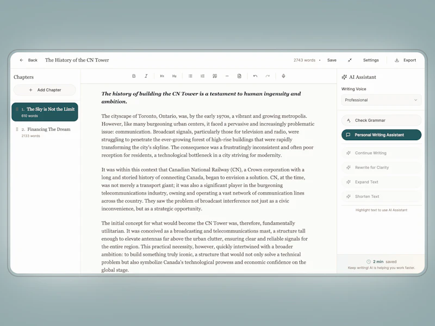Viewport: 435px width, 326px height.
Task: Toggle italic formatting
Action: click(x=146, y=76)
